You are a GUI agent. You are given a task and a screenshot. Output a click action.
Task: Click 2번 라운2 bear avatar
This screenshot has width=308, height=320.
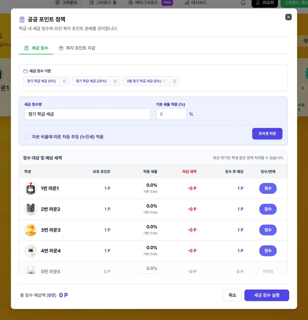tap(31, 209)
